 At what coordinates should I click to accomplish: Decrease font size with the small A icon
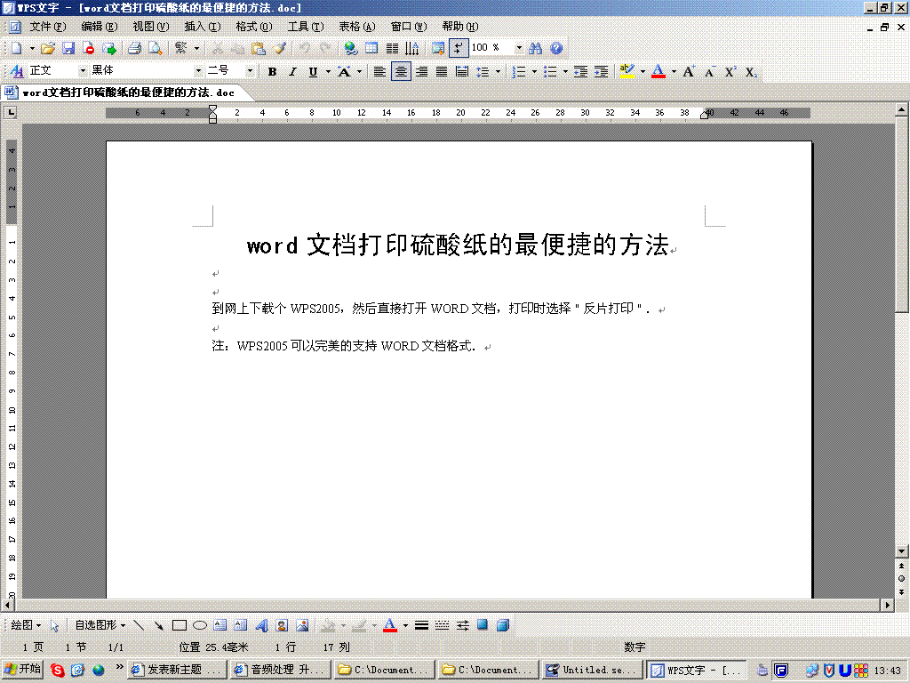[x=709, y=71]
